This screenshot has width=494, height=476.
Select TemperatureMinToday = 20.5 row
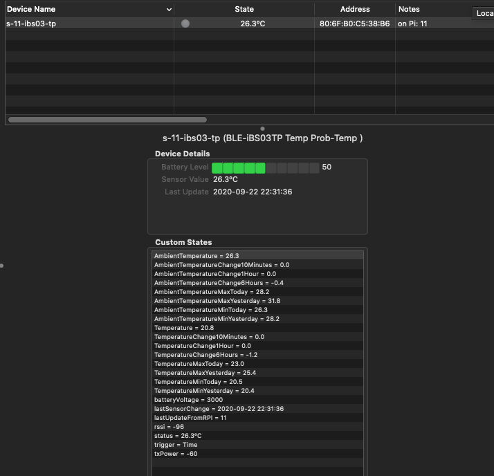[x=257, y=381]
